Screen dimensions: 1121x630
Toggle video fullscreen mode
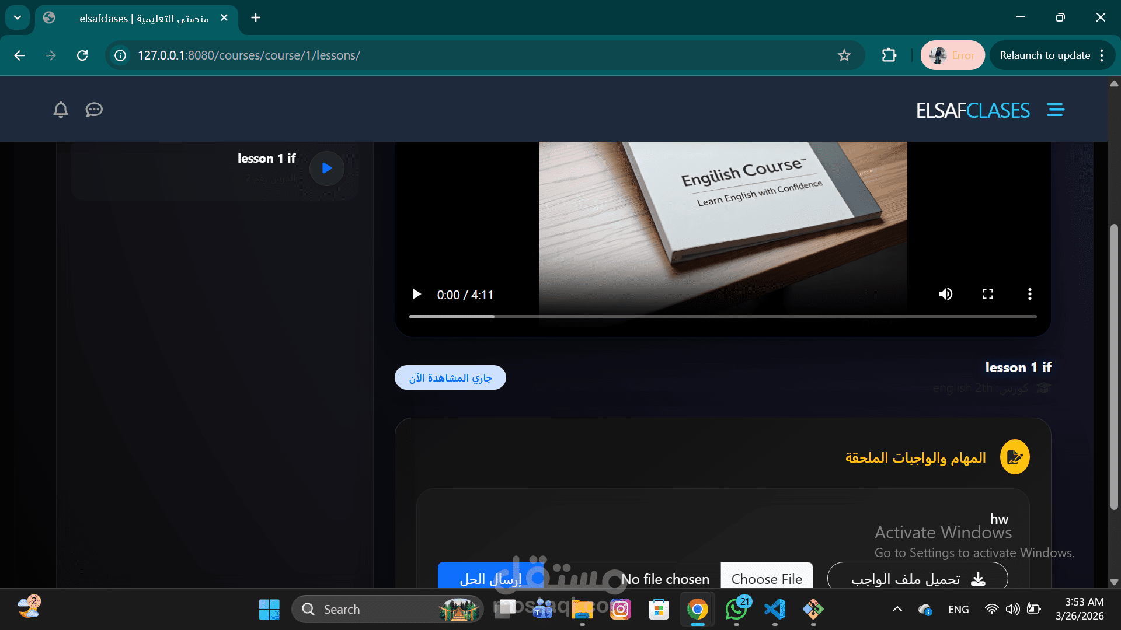[988, 294]
